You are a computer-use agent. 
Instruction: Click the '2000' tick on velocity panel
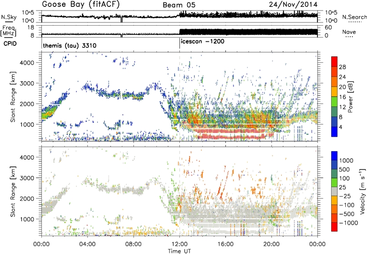(x=27, y=199)
